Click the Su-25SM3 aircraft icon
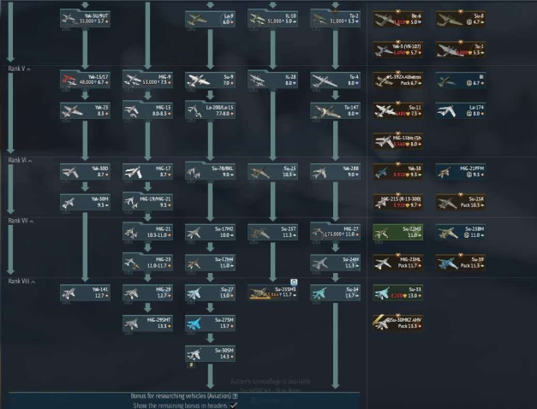This screenshot has width=537, height=409. click(258, 293)
